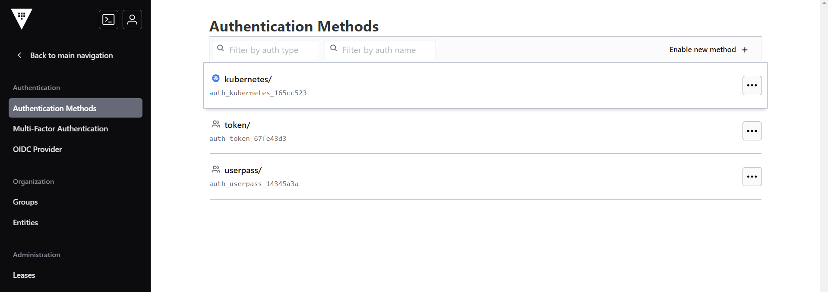Click the userpass/ method link
This screenshot has width=828, height=292.
point(243,171)
